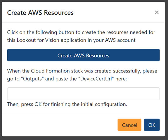
Task: Click the blue Create AWS Resources button
Action: click(x=83, y=55)
